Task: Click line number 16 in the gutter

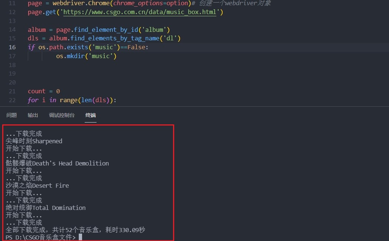Action: 12,47
